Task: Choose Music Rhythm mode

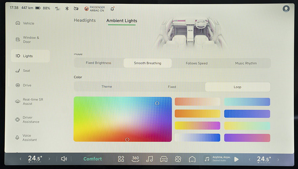Action: pyautogui.click(x=246, y=63)
